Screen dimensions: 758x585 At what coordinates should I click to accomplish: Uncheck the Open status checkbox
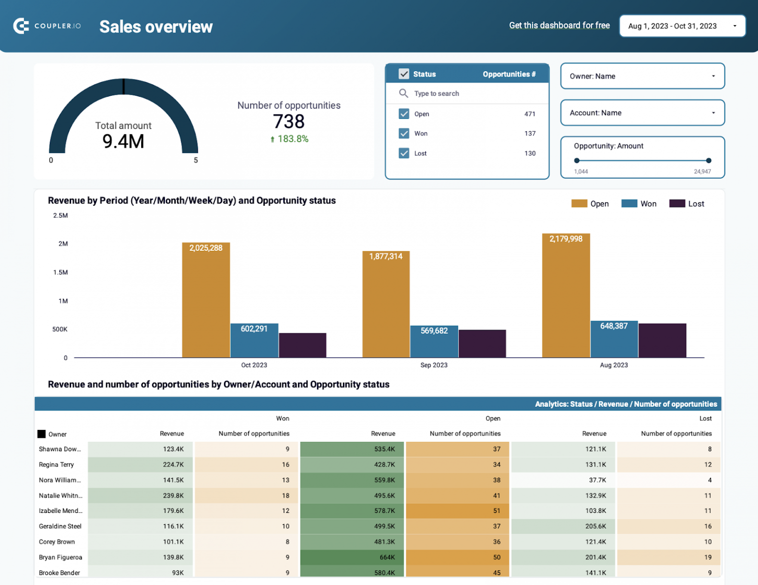(404, 114)
